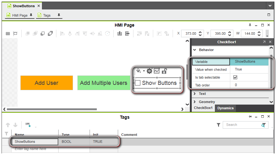276x155 pixels.
Task: Click the Add User button
Action: tap(46, 83)
